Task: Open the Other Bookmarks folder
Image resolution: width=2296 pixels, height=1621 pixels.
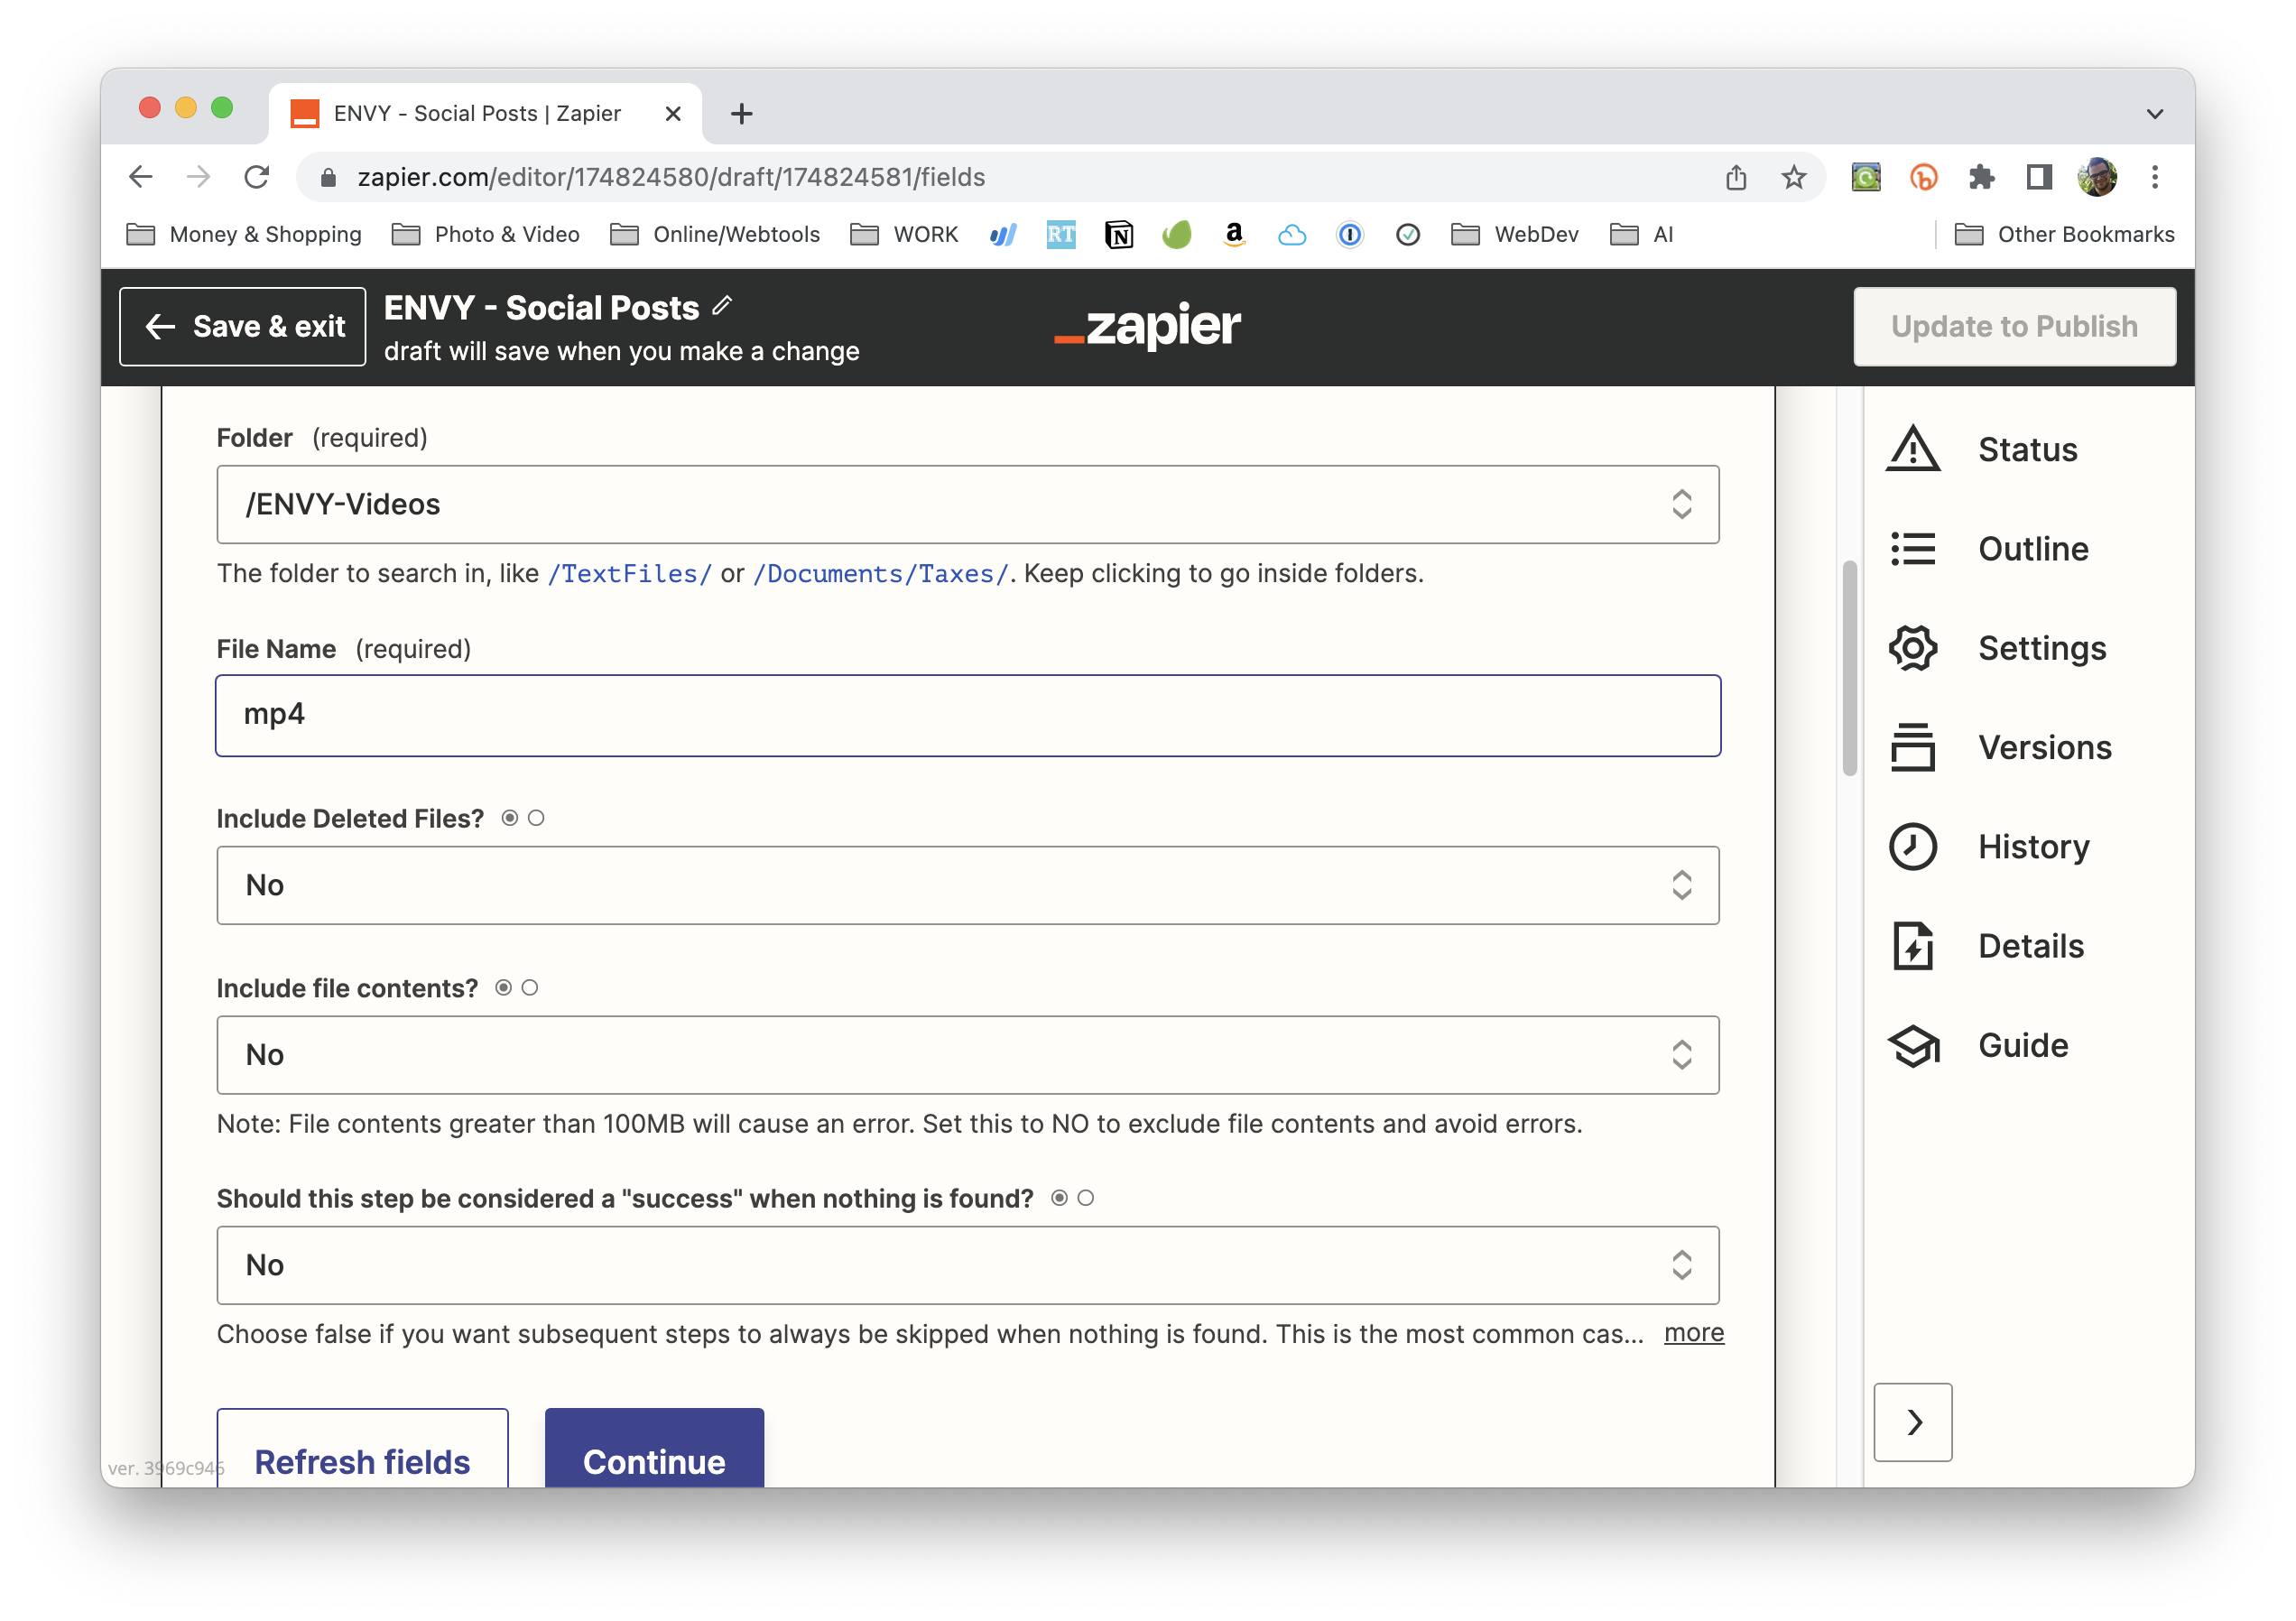Action: (x=2065, y=235)
